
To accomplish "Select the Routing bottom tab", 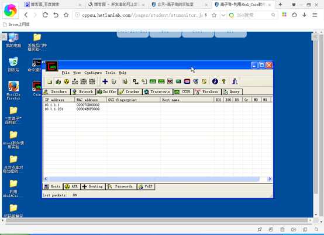I will (93, 186).
